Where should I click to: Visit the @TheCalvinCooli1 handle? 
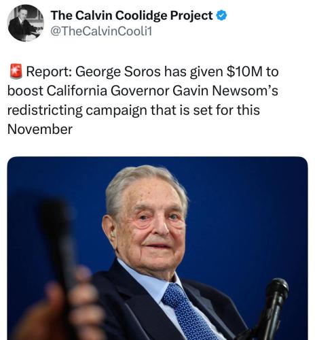pyautogui.click(x=101, y=31)
